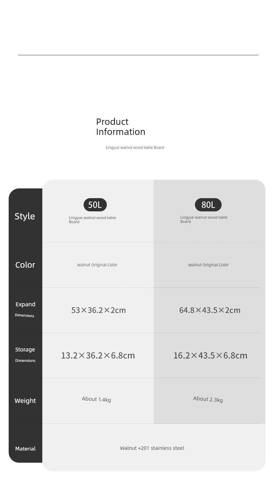The image size is (274, 486).
Task: Click Walnut Original Color under 50L
Action: (x=97, y=265)
